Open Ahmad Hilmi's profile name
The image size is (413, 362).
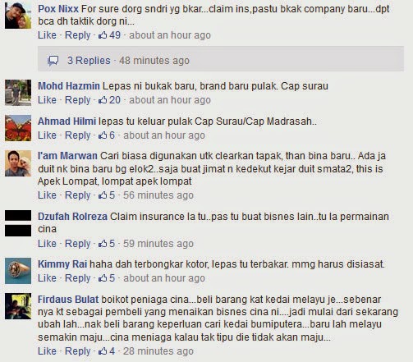[x=67, y=121]
